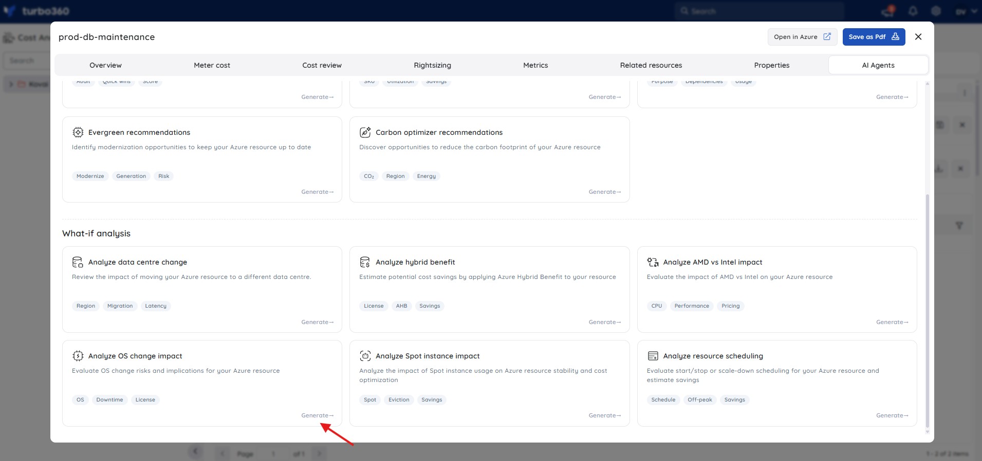
Task: Generate the hybrid benefit analysis
Action: [x=605, y=322]
